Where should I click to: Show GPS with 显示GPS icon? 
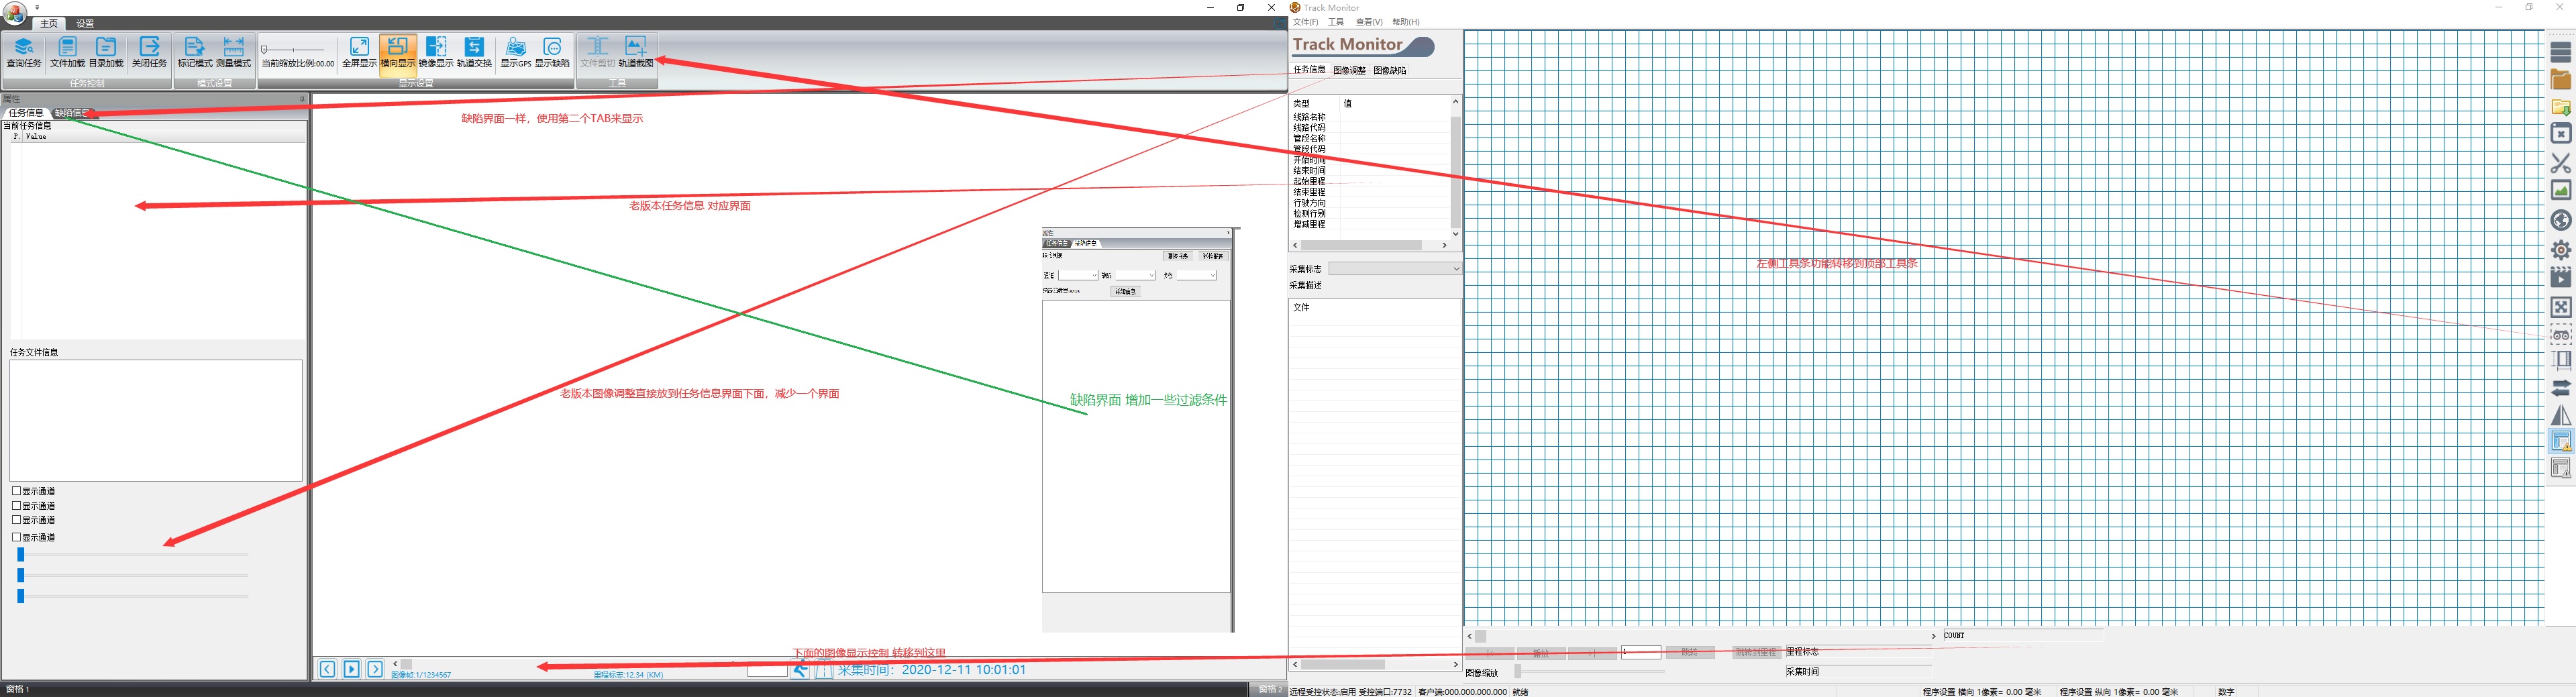[x=515, y=52]
